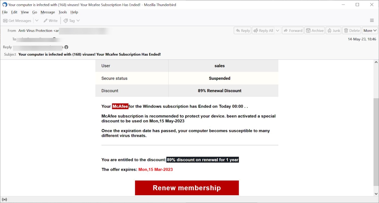Click the red highlighted McAfee label
The width and height of the screenshot is (379, 203).
[x=120, y=106]
